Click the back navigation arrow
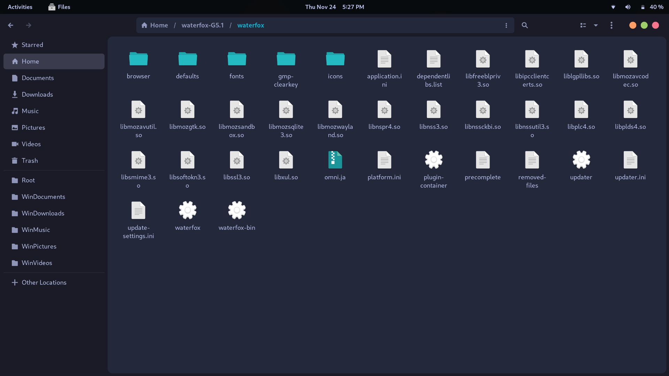 [10, 25]
